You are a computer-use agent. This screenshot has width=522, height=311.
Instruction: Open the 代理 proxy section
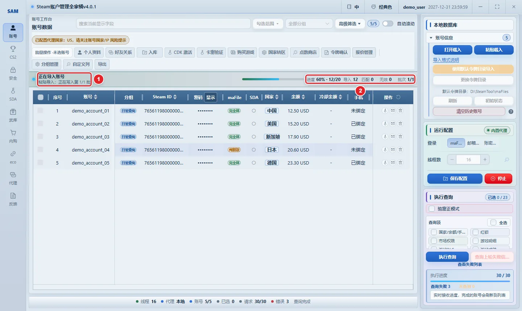point(13,178)
